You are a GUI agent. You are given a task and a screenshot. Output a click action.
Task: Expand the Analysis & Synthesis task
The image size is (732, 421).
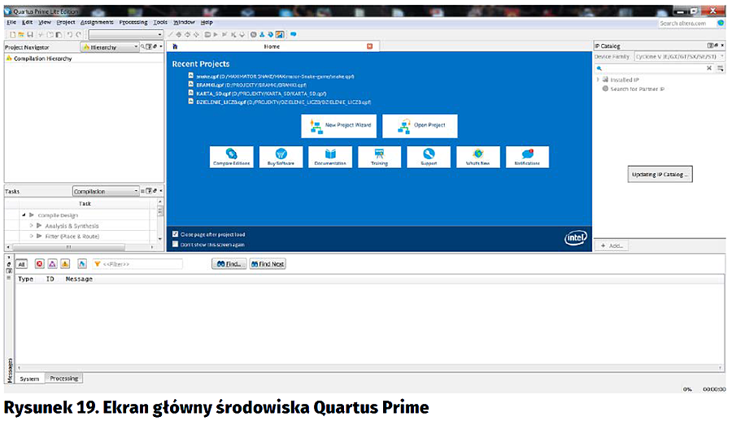pyautogui.click(x=31, y=225)
